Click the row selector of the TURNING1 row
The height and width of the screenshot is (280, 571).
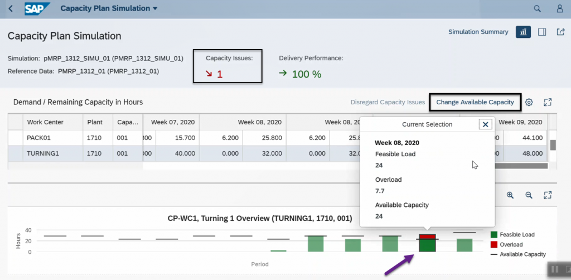click(15, 153)
